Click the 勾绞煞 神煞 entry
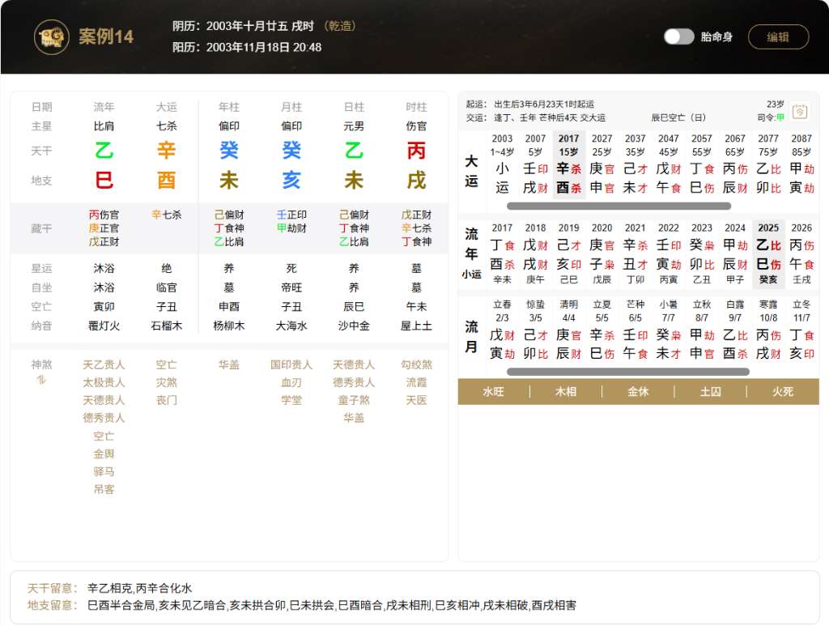Viewport: 829px width, 626px height. pos(417,364)
